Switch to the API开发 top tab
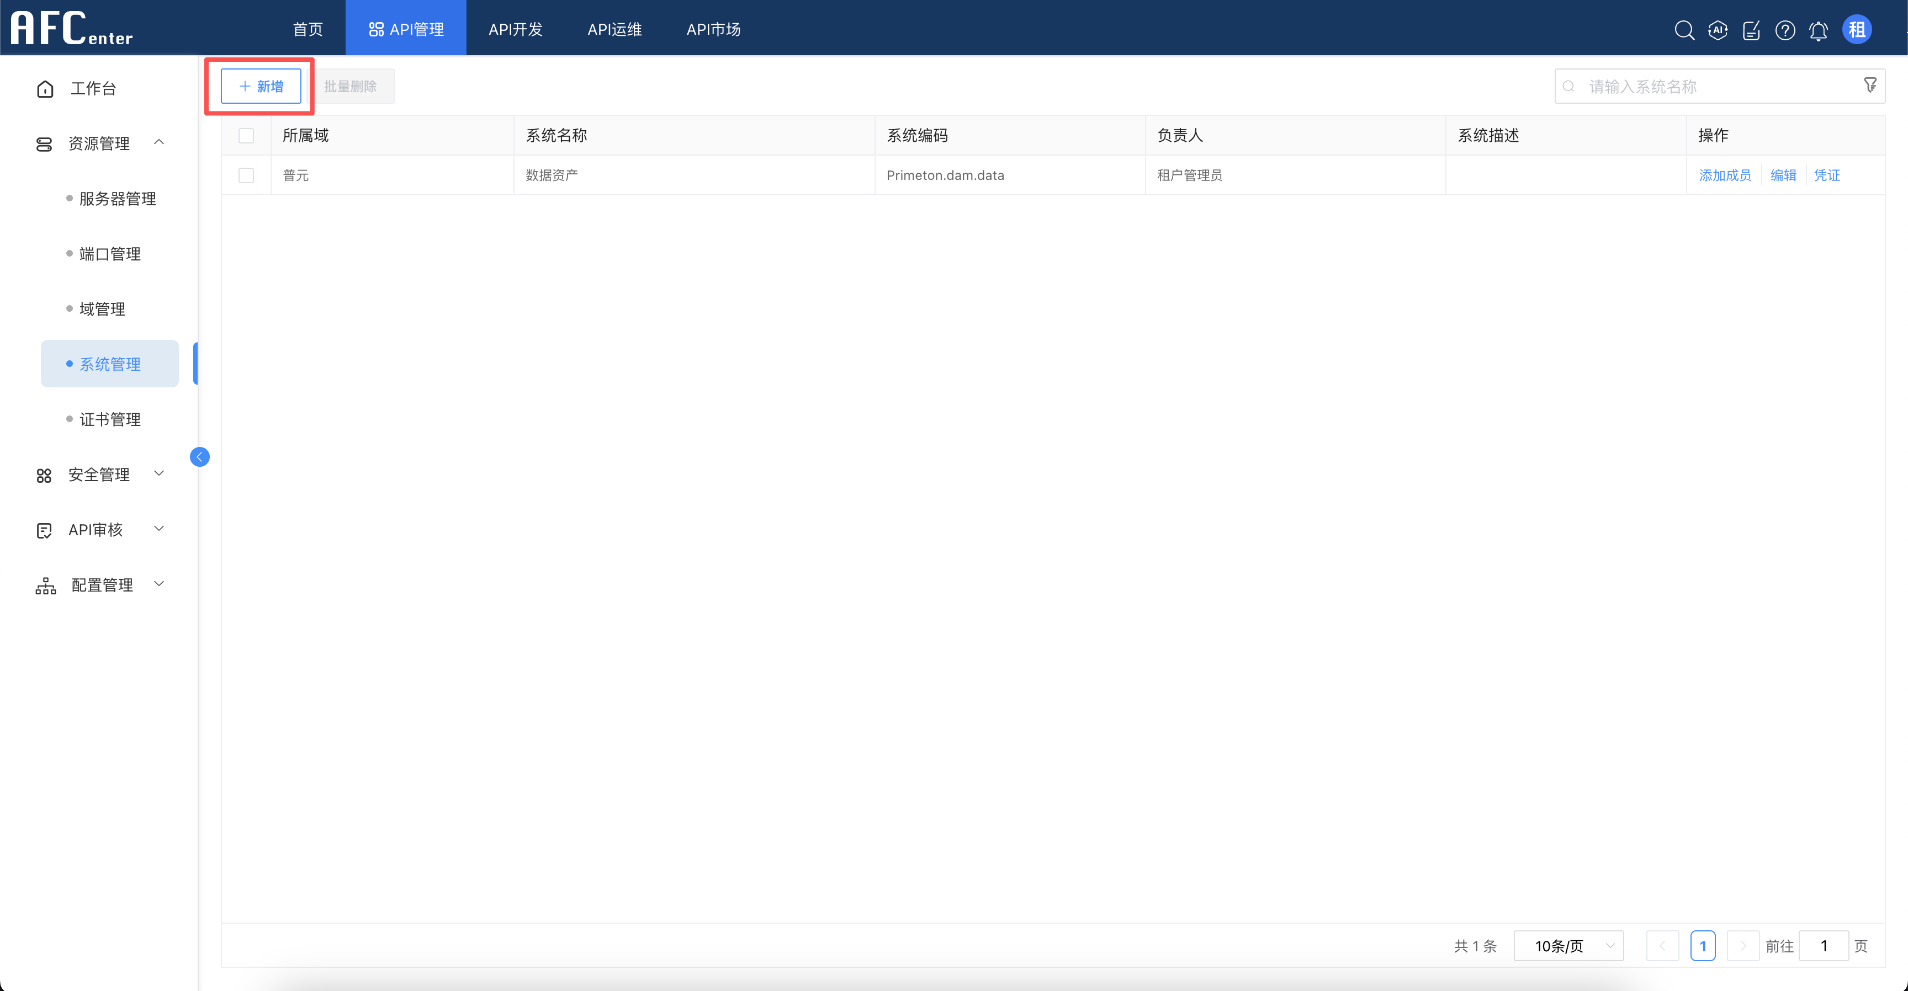Image resolution: width=1908 pixels, height=991 pixels. [516, 29]
